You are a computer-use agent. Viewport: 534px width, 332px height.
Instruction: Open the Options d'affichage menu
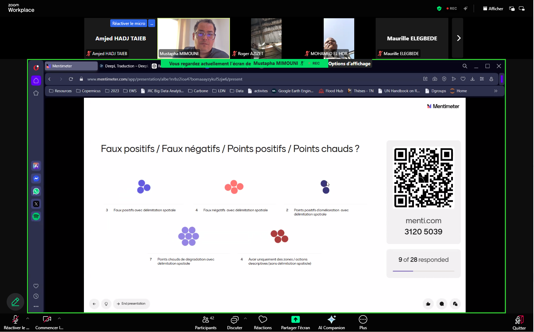[x=349, y=64]
